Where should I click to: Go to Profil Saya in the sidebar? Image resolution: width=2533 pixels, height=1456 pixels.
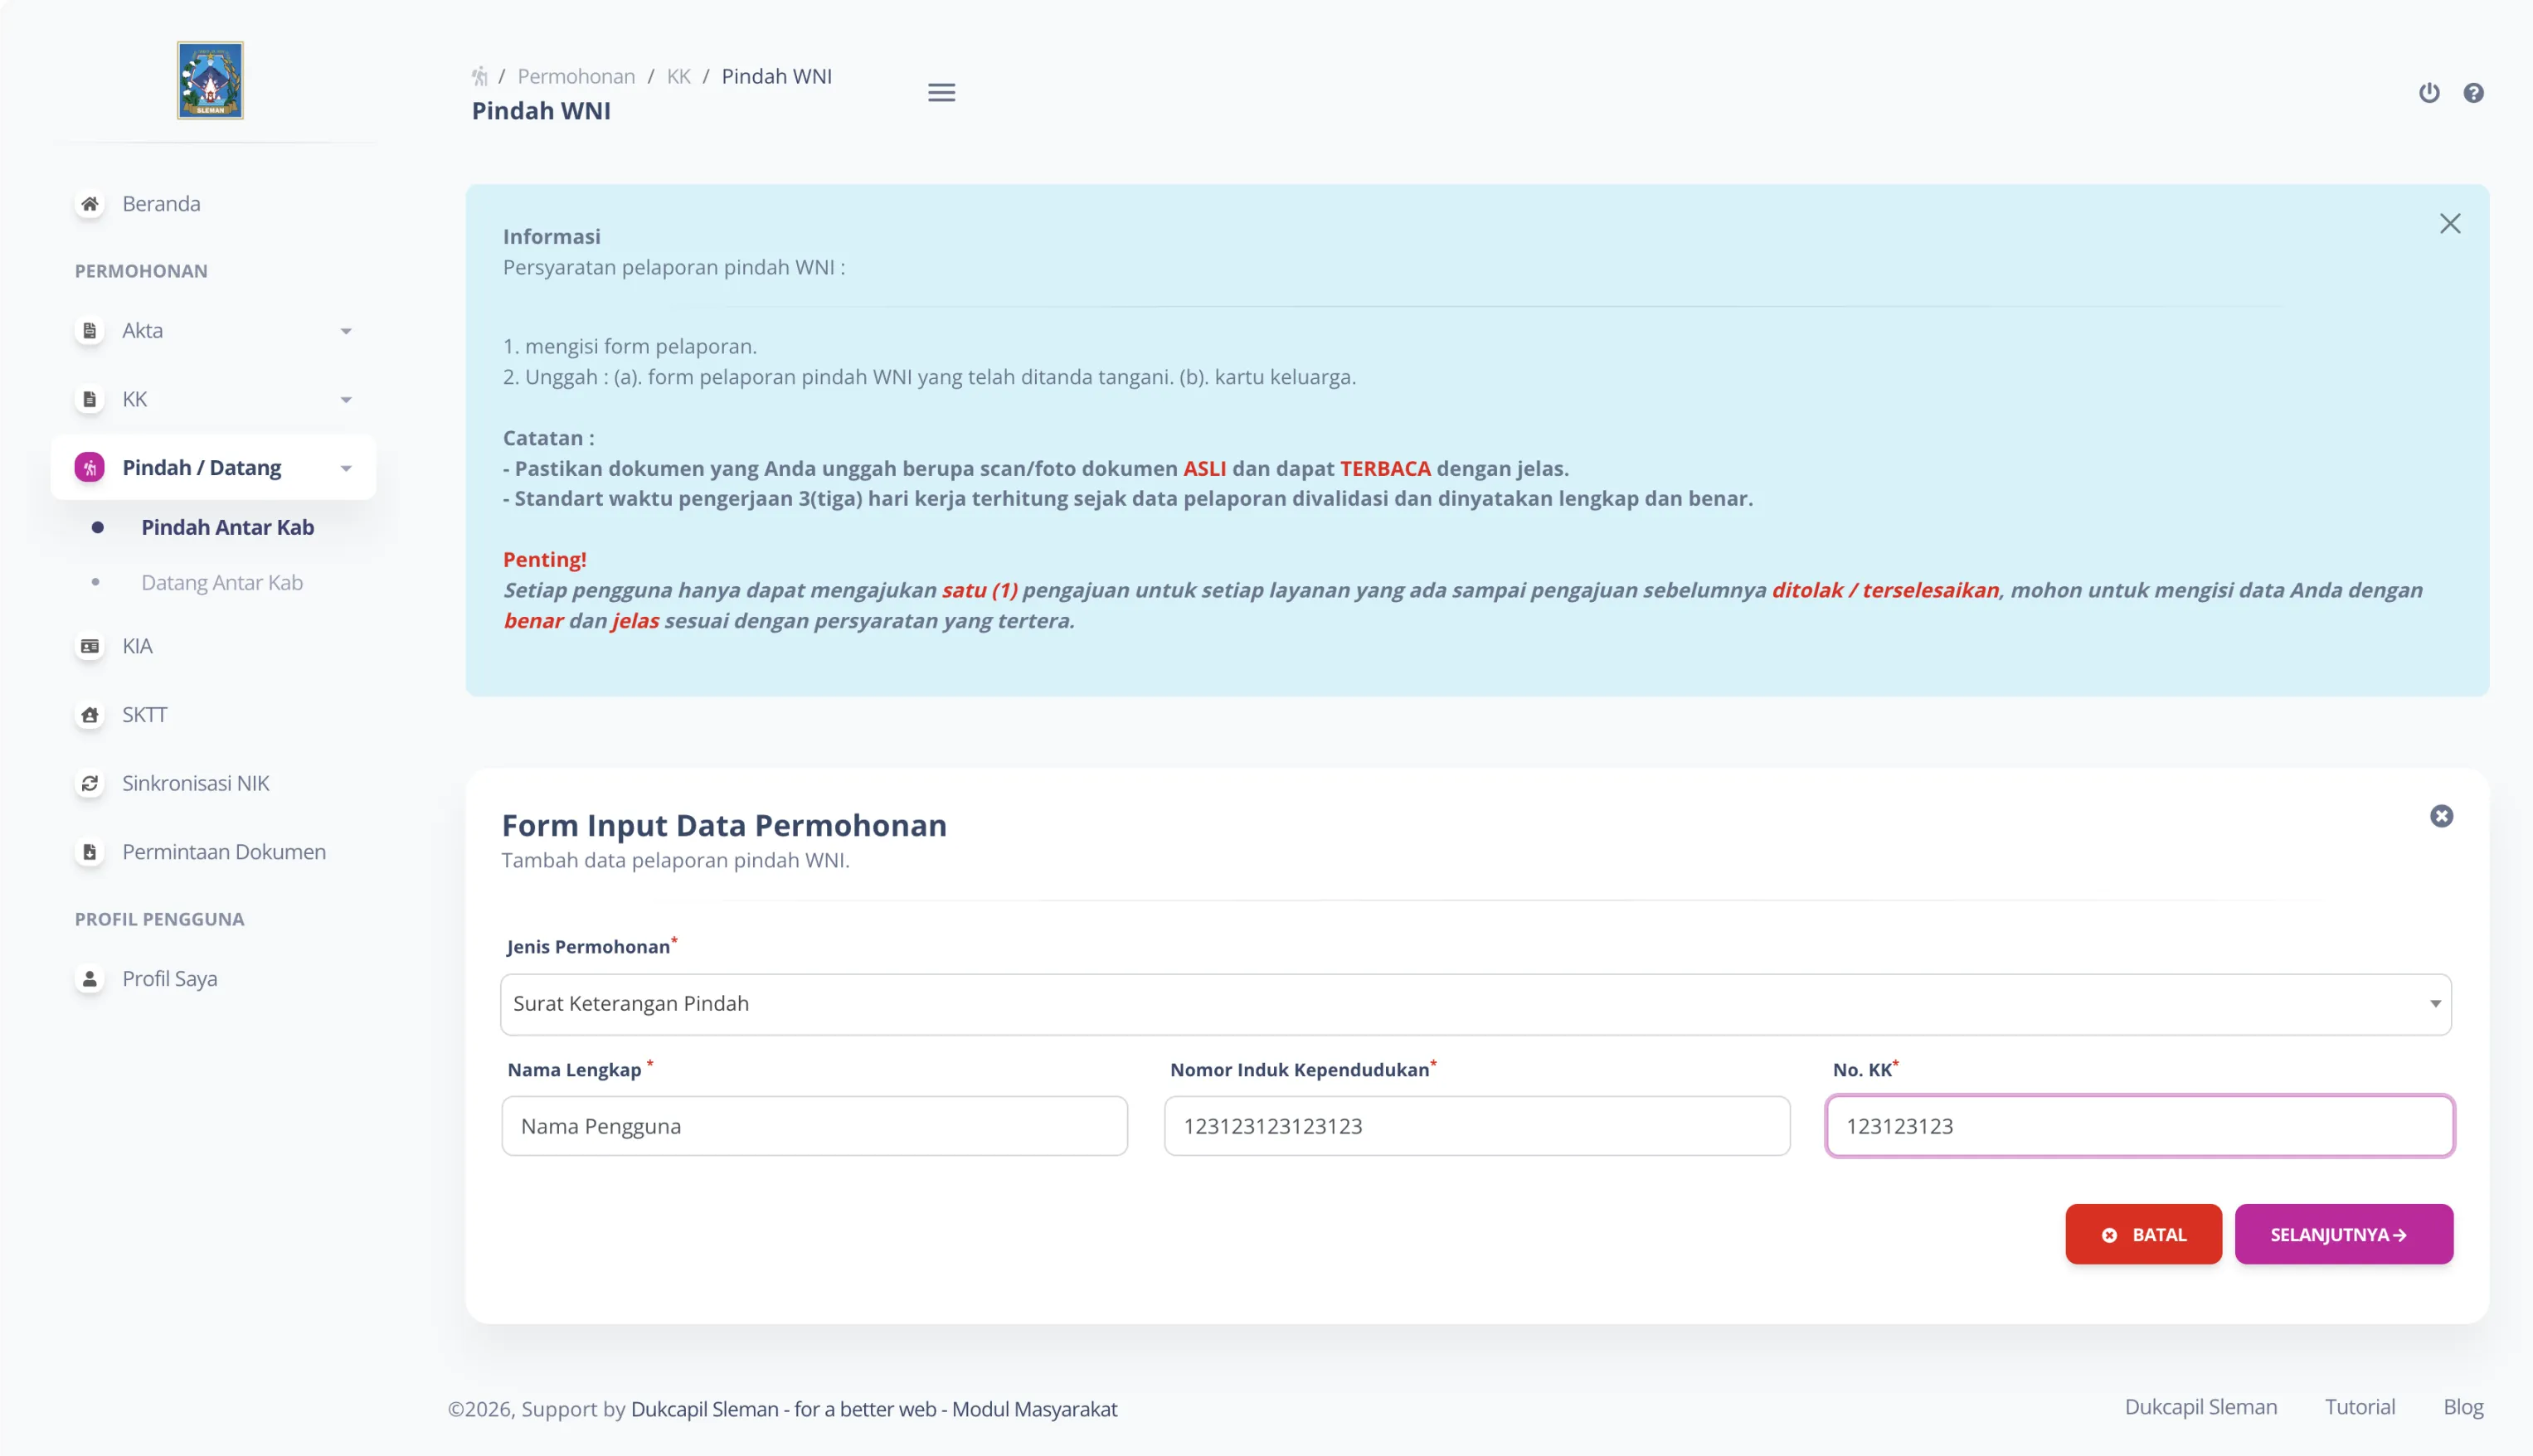click(168, 978)
